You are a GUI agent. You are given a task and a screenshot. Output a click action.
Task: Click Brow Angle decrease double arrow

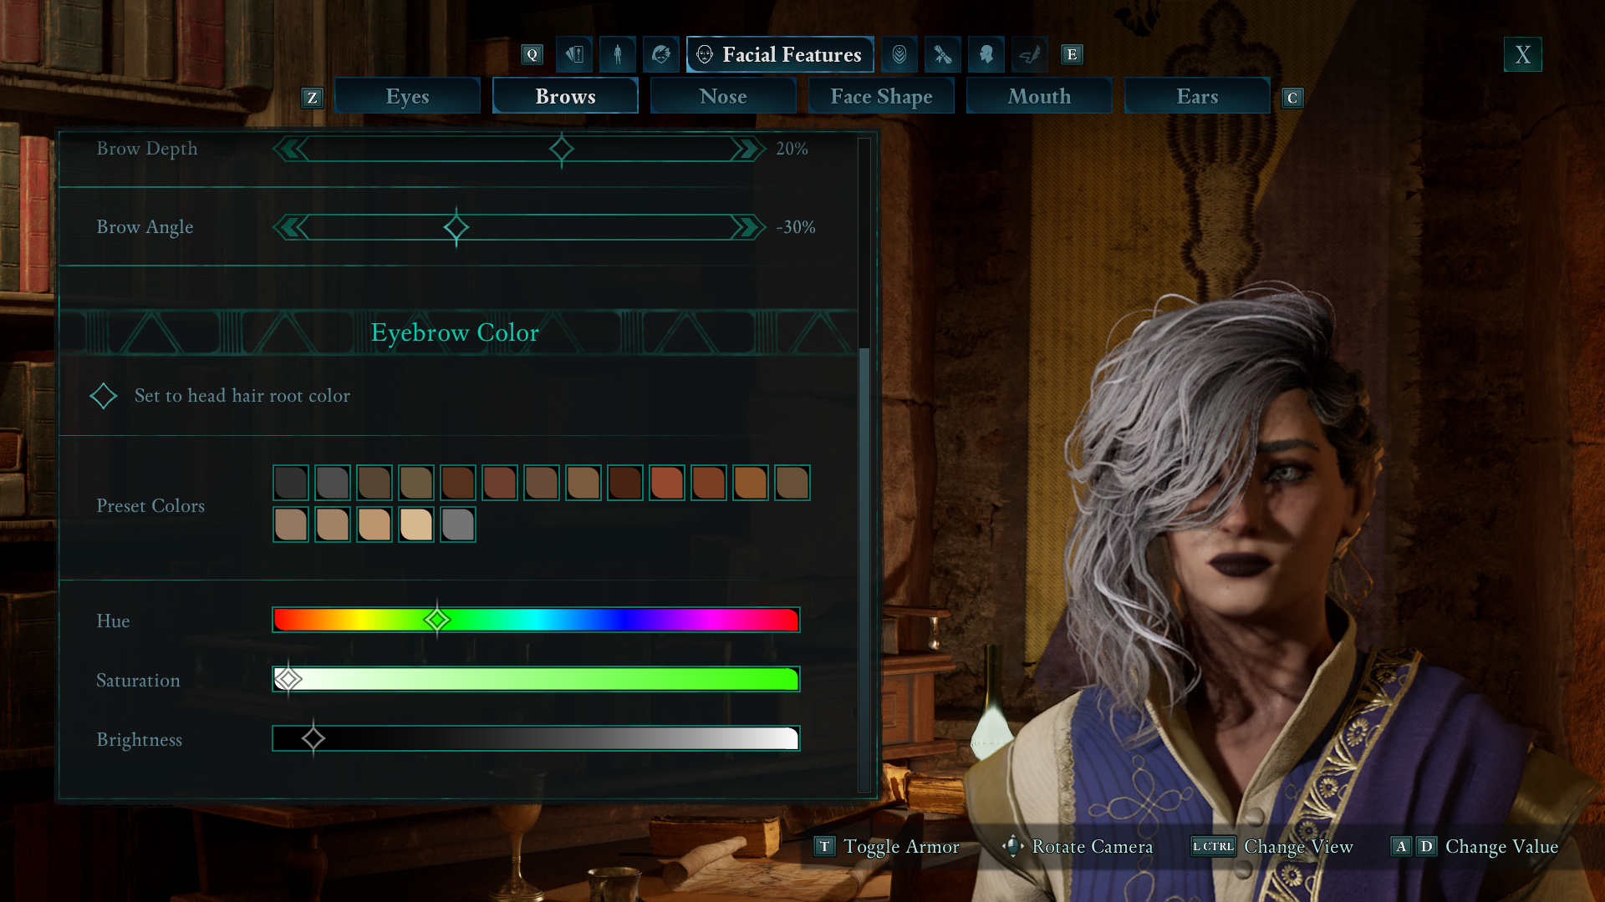[x=291, y=227]
